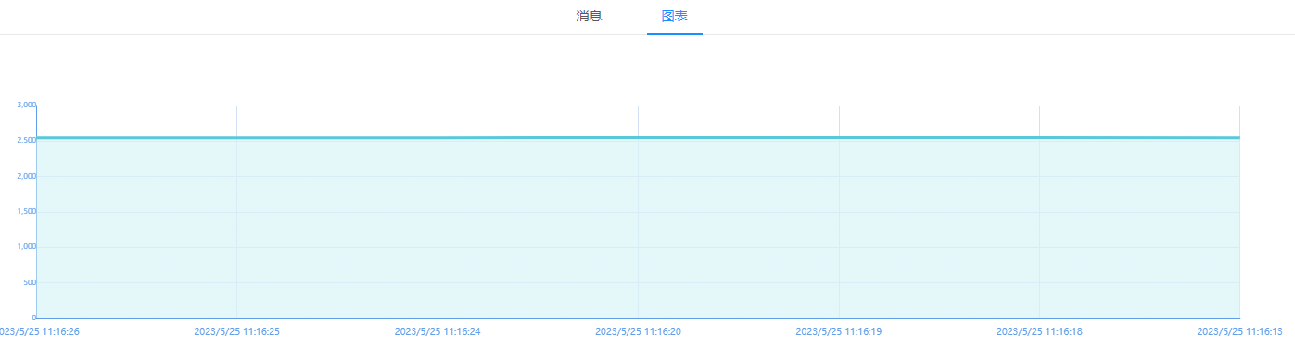
Task: Click the teal data line above 11:16:20
Action: (638, 138)
